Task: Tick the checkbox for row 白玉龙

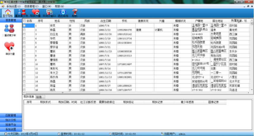Action: pos(24,34)
